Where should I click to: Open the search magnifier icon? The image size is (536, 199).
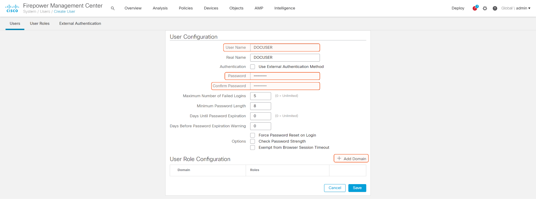click(x=113, y=8)
